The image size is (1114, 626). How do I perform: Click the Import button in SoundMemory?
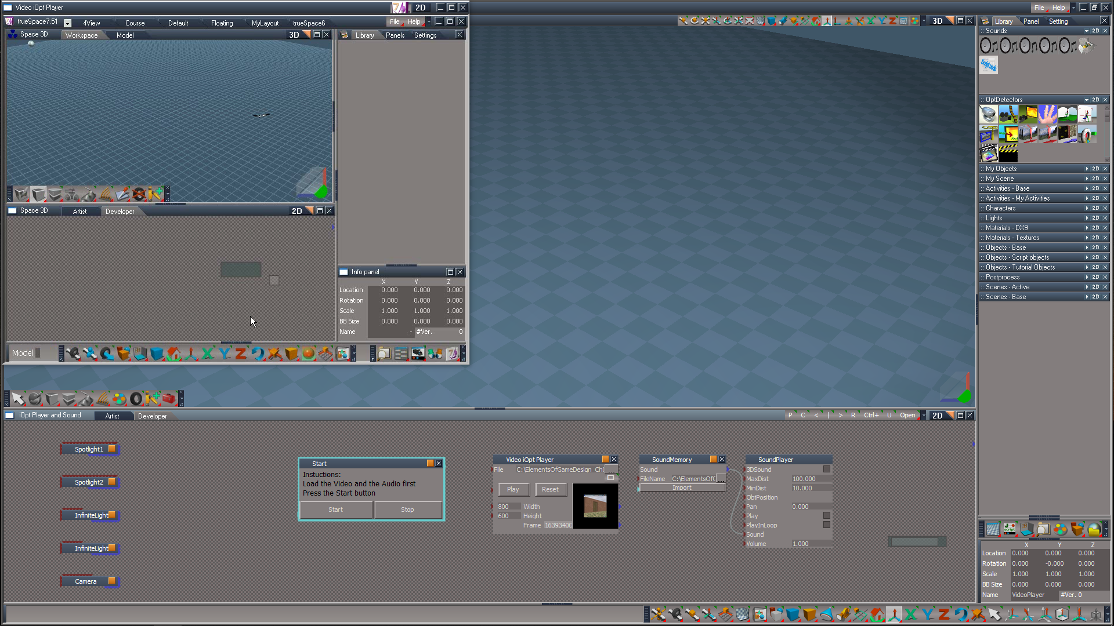(x=682, y=488)
